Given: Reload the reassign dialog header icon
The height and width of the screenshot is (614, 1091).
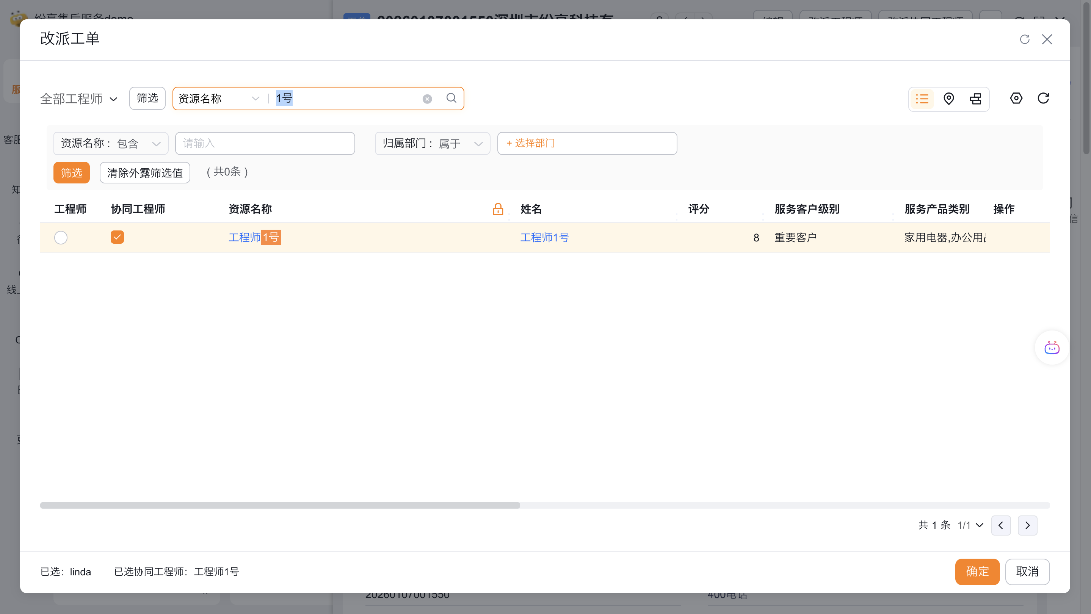Looking at the screenshot, I should (x=1025, y=39).
